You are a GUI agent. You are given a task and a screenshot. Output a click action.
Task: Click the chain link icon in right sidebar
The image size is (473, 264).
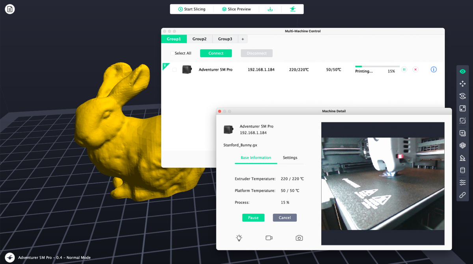[x=463, y=195]
